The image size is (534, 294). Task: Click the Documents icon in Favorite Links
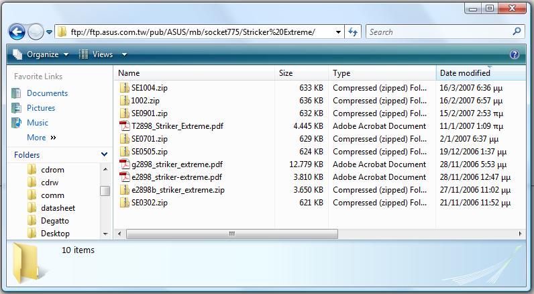coord(16,93)
